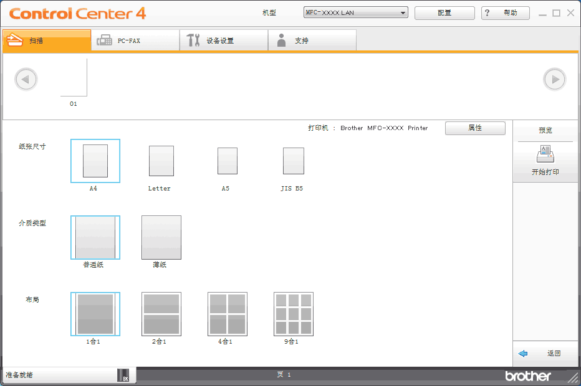This screenshot has width=581, height=386.
Task: Click the printer name Brother MFC-XXXX Printer
Action: (384, 128)
